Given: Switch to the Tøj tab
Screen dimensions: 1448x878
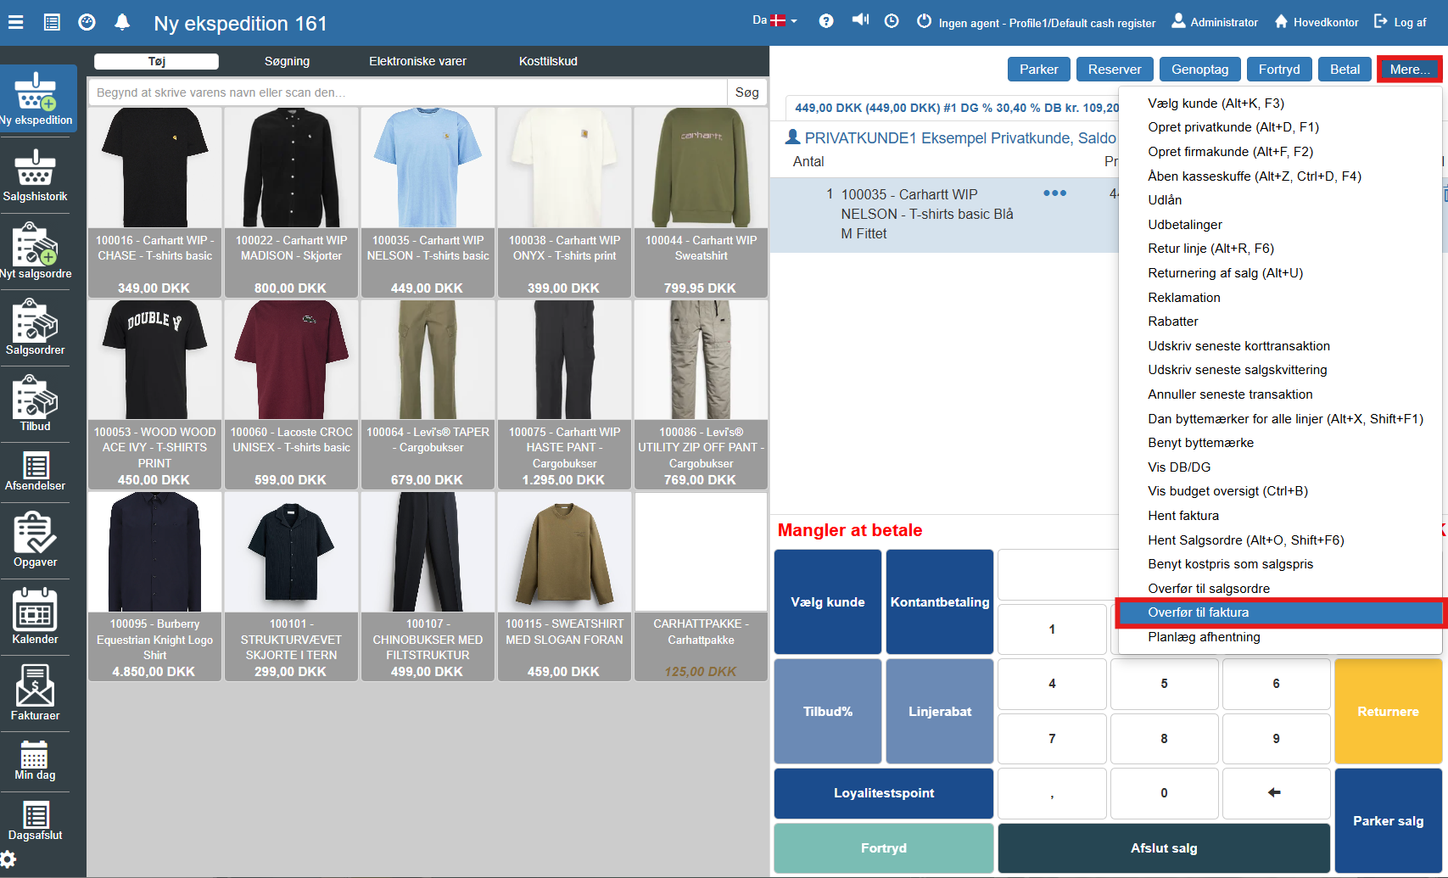Looking at the screenshot, I should pos(156,61).
